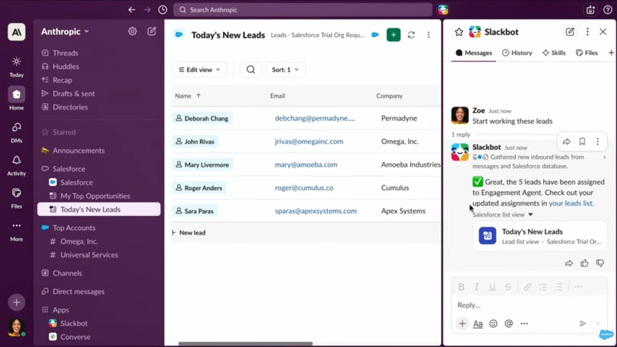Forward Slackbot message via hover toolbar
The image size is (617, 347).
pos(566,142)
